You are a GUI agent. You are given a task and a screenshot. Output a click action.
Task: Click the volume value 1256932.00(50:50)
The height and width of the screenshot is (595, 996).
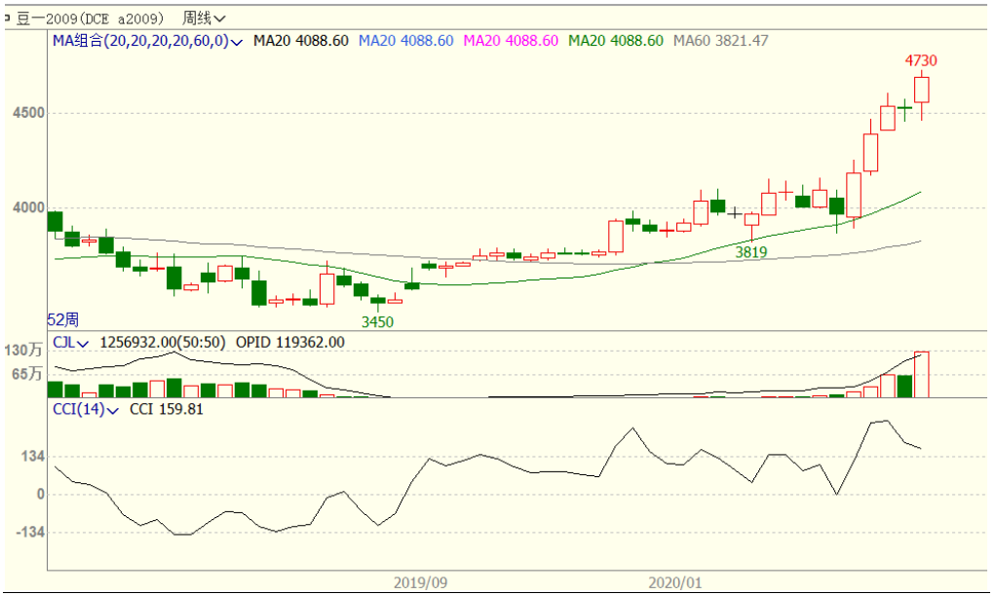click(163, 343)
